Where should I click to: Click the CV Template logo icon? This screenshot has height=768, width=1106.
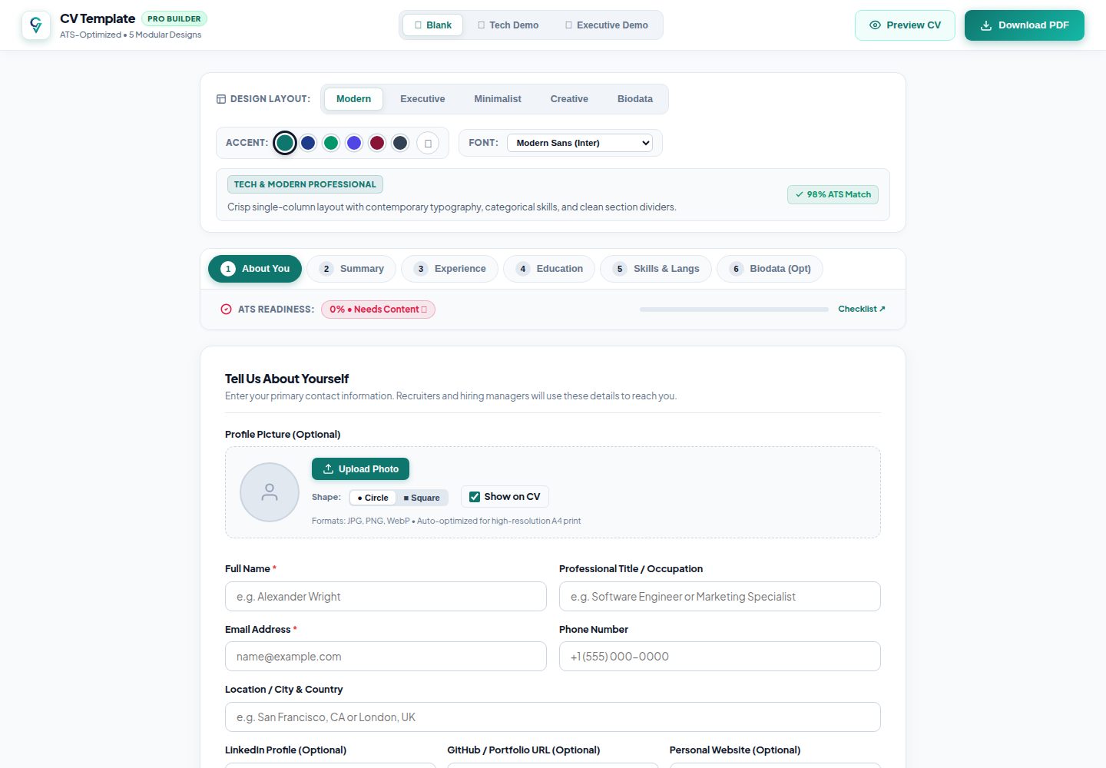pyautogui.click(x=36, y=25)
